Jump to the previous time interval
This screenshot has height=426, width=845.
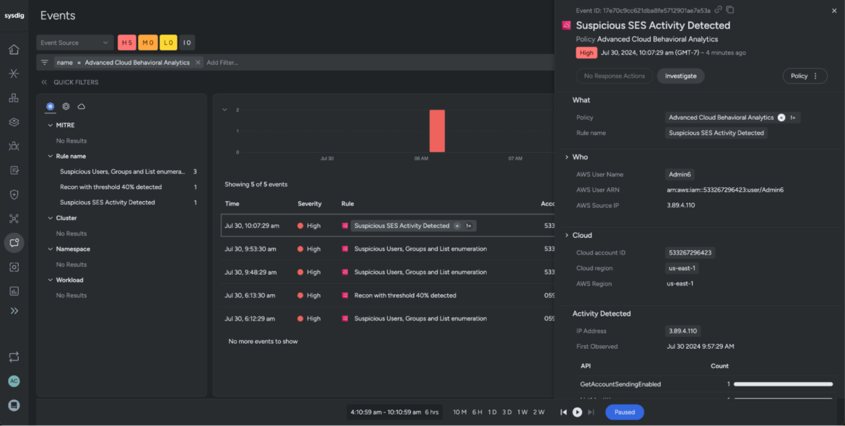click(x=563, y=412)
